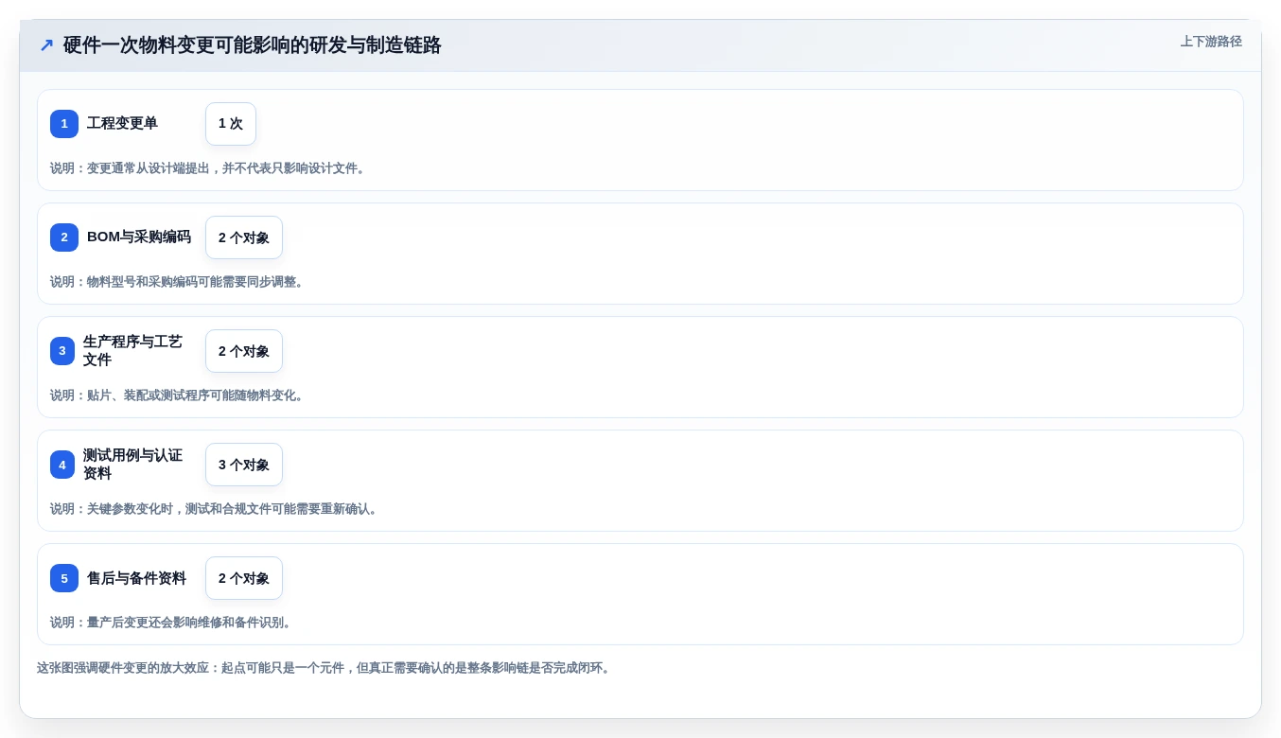Select the '售后与备件资料' step title
The width and height of the screenshot is (1281, 738).
[x=136, y=578]
